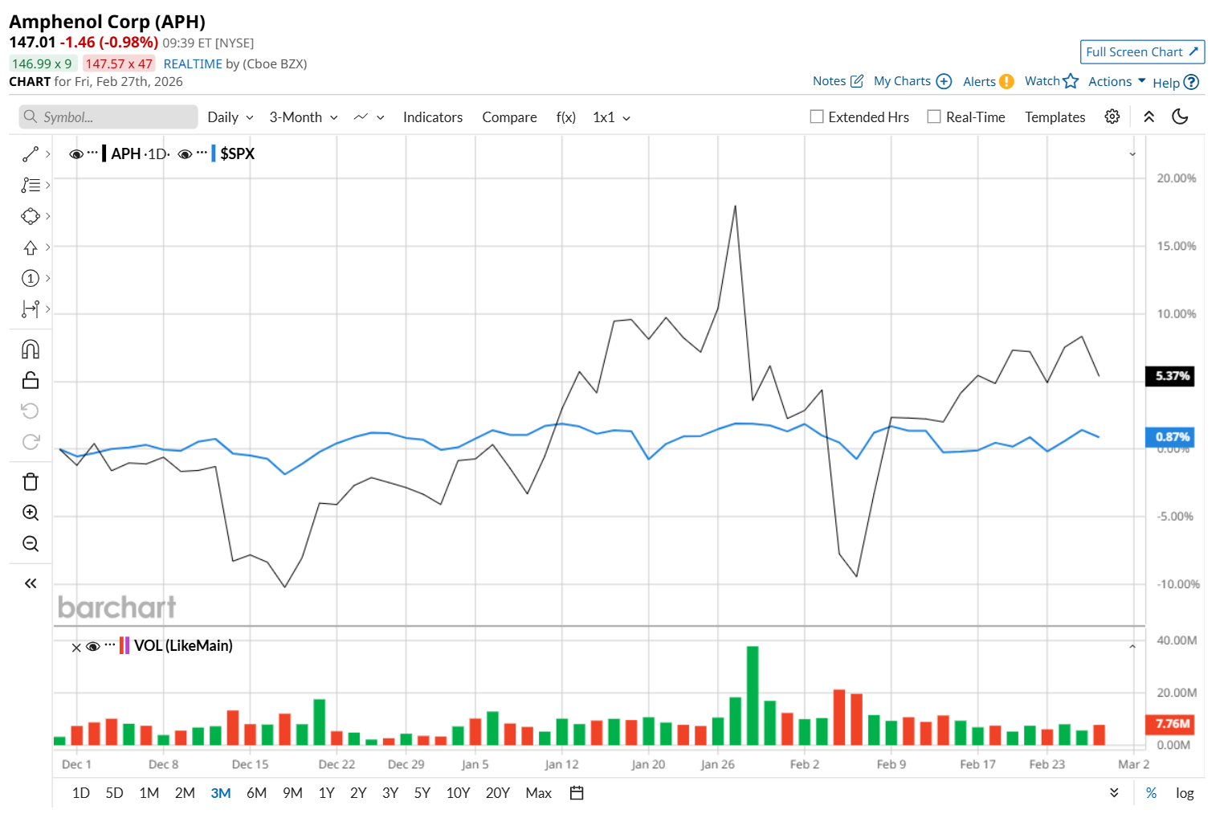1232x814 pixels.
Task: Click the APH series black color bar
Action: pyautogui.click(x=104, y=153)
